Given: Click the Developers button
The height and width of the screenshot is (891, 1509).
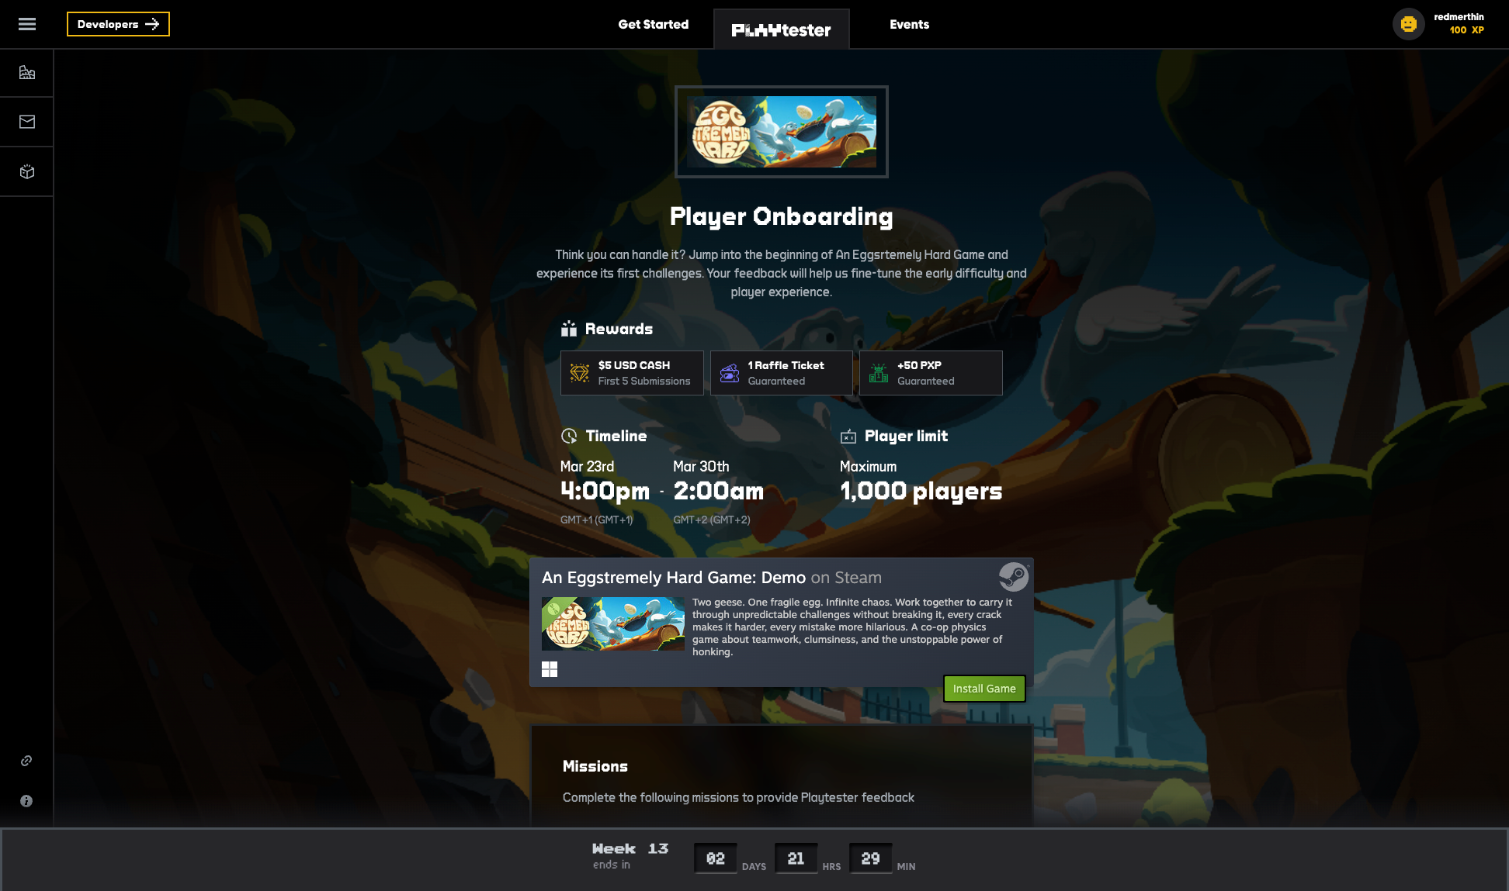Looking at the screenshot, I should click(118, 24).
